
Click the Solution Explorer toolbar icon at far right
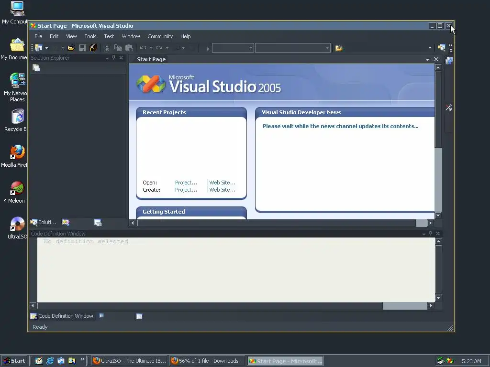click(x=441, y=48)
